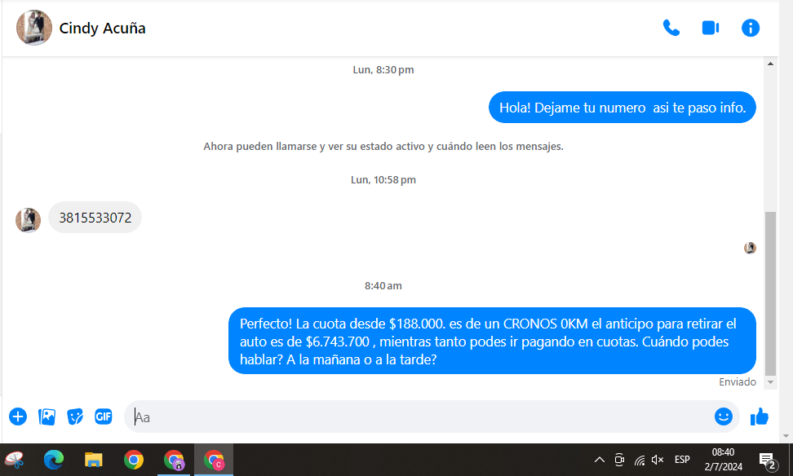This screenshot has width=793, height=476.
Task: Send a thumbs up like
Action: pyautogui.click(x=760, y=416)
